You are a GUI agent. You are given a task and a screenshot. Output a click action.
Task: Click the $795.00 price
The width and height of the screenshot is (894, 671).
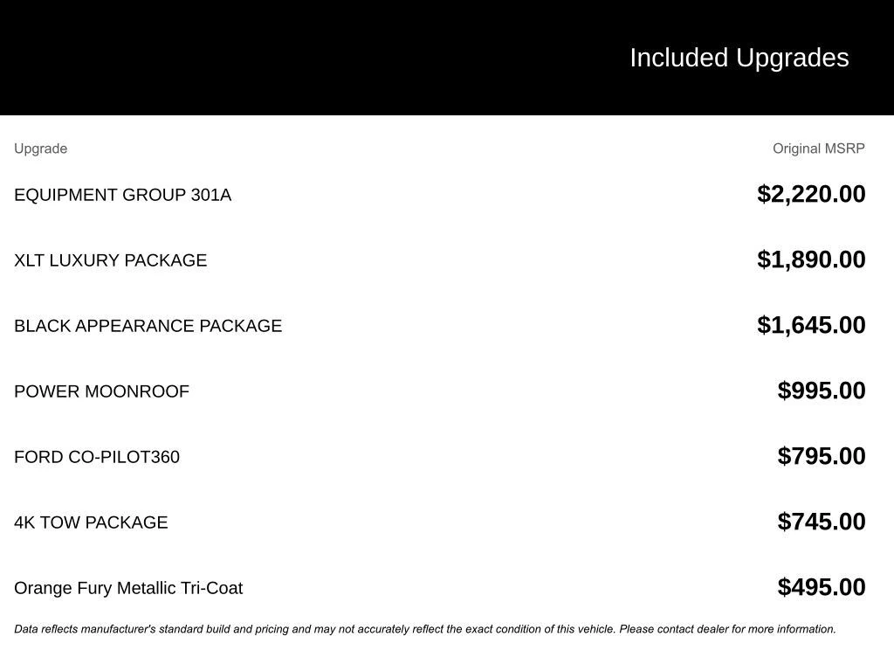[x=821, y=456]
